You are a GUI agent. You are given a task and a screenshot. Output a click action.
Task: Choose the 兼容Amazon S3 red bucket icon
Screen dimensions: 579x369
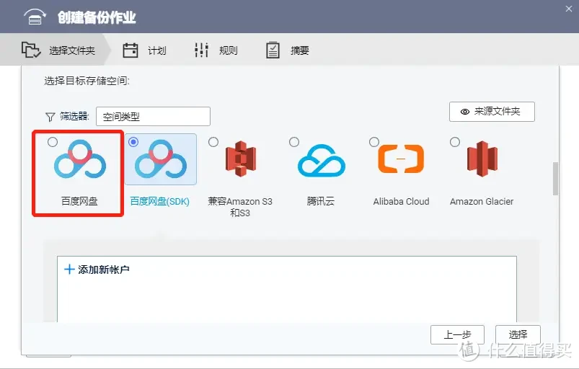point(241,159)
